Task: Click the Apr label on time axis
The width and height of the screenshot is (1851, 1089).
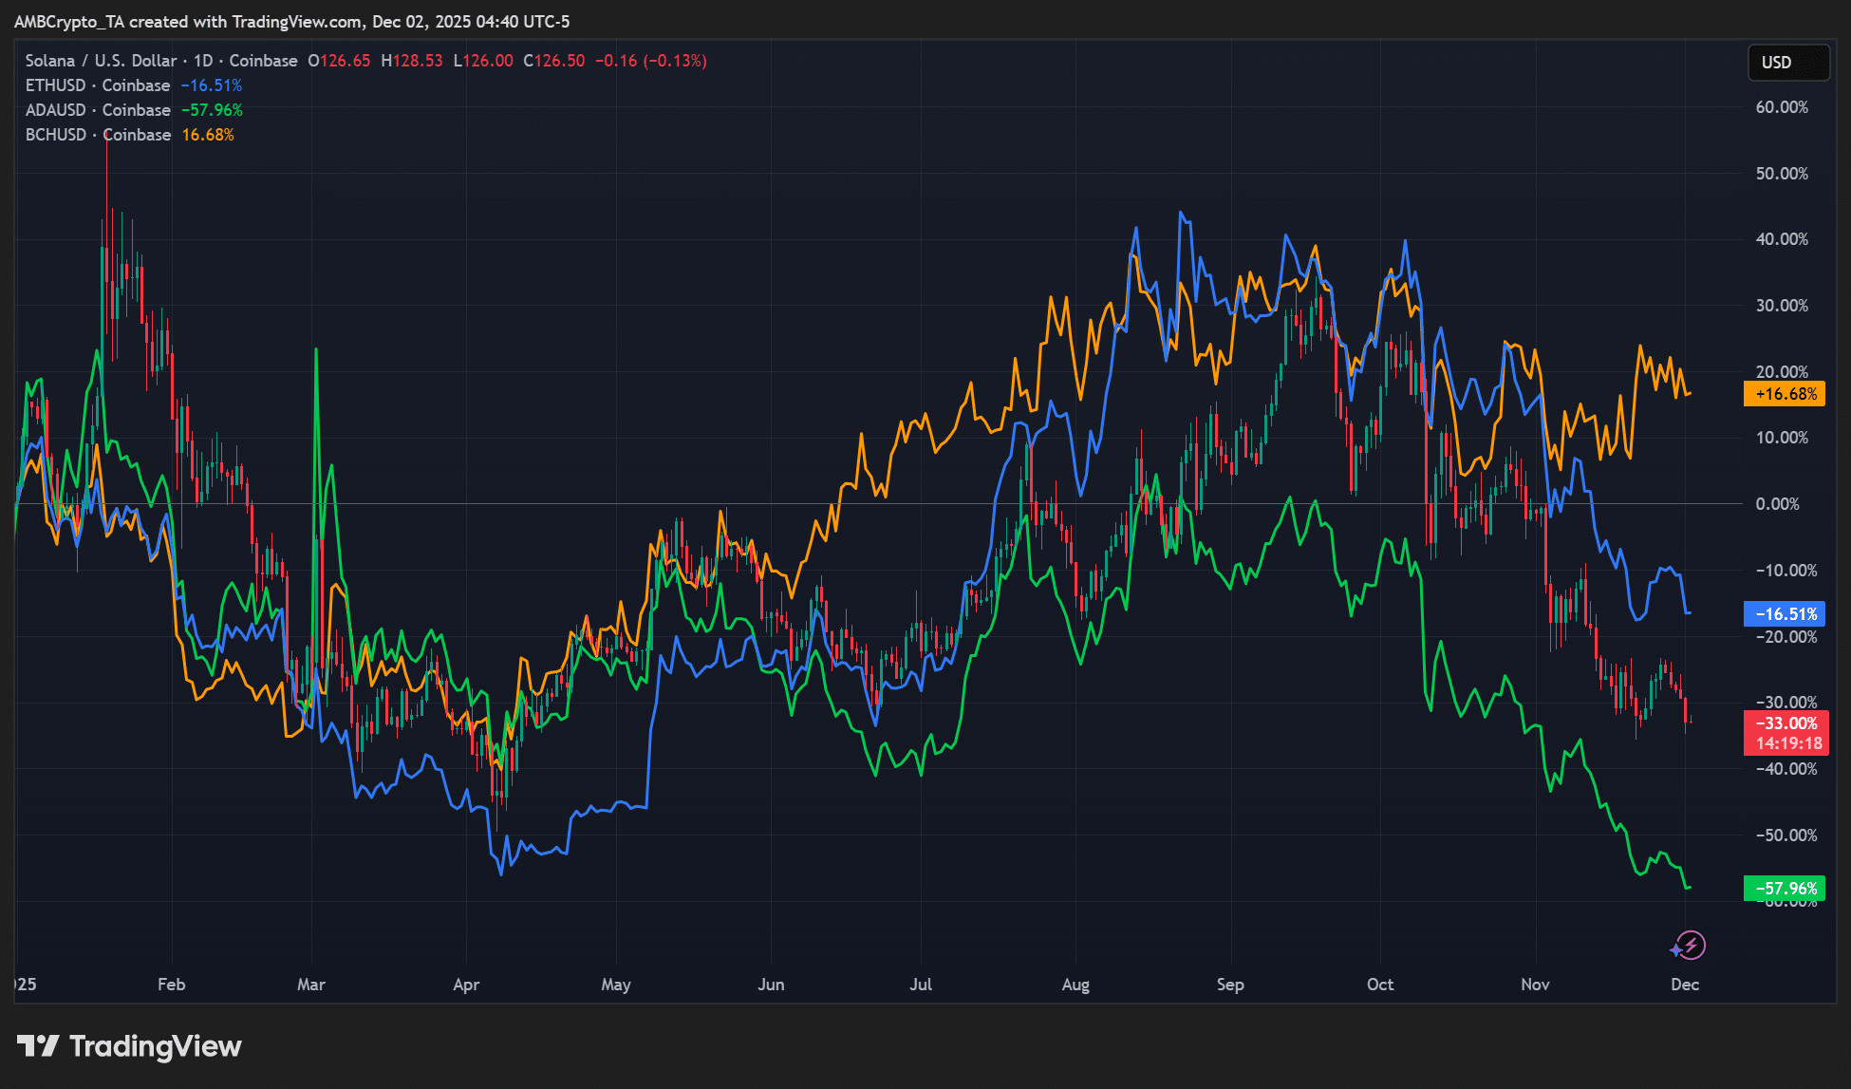Action: (x=466, y=985)
